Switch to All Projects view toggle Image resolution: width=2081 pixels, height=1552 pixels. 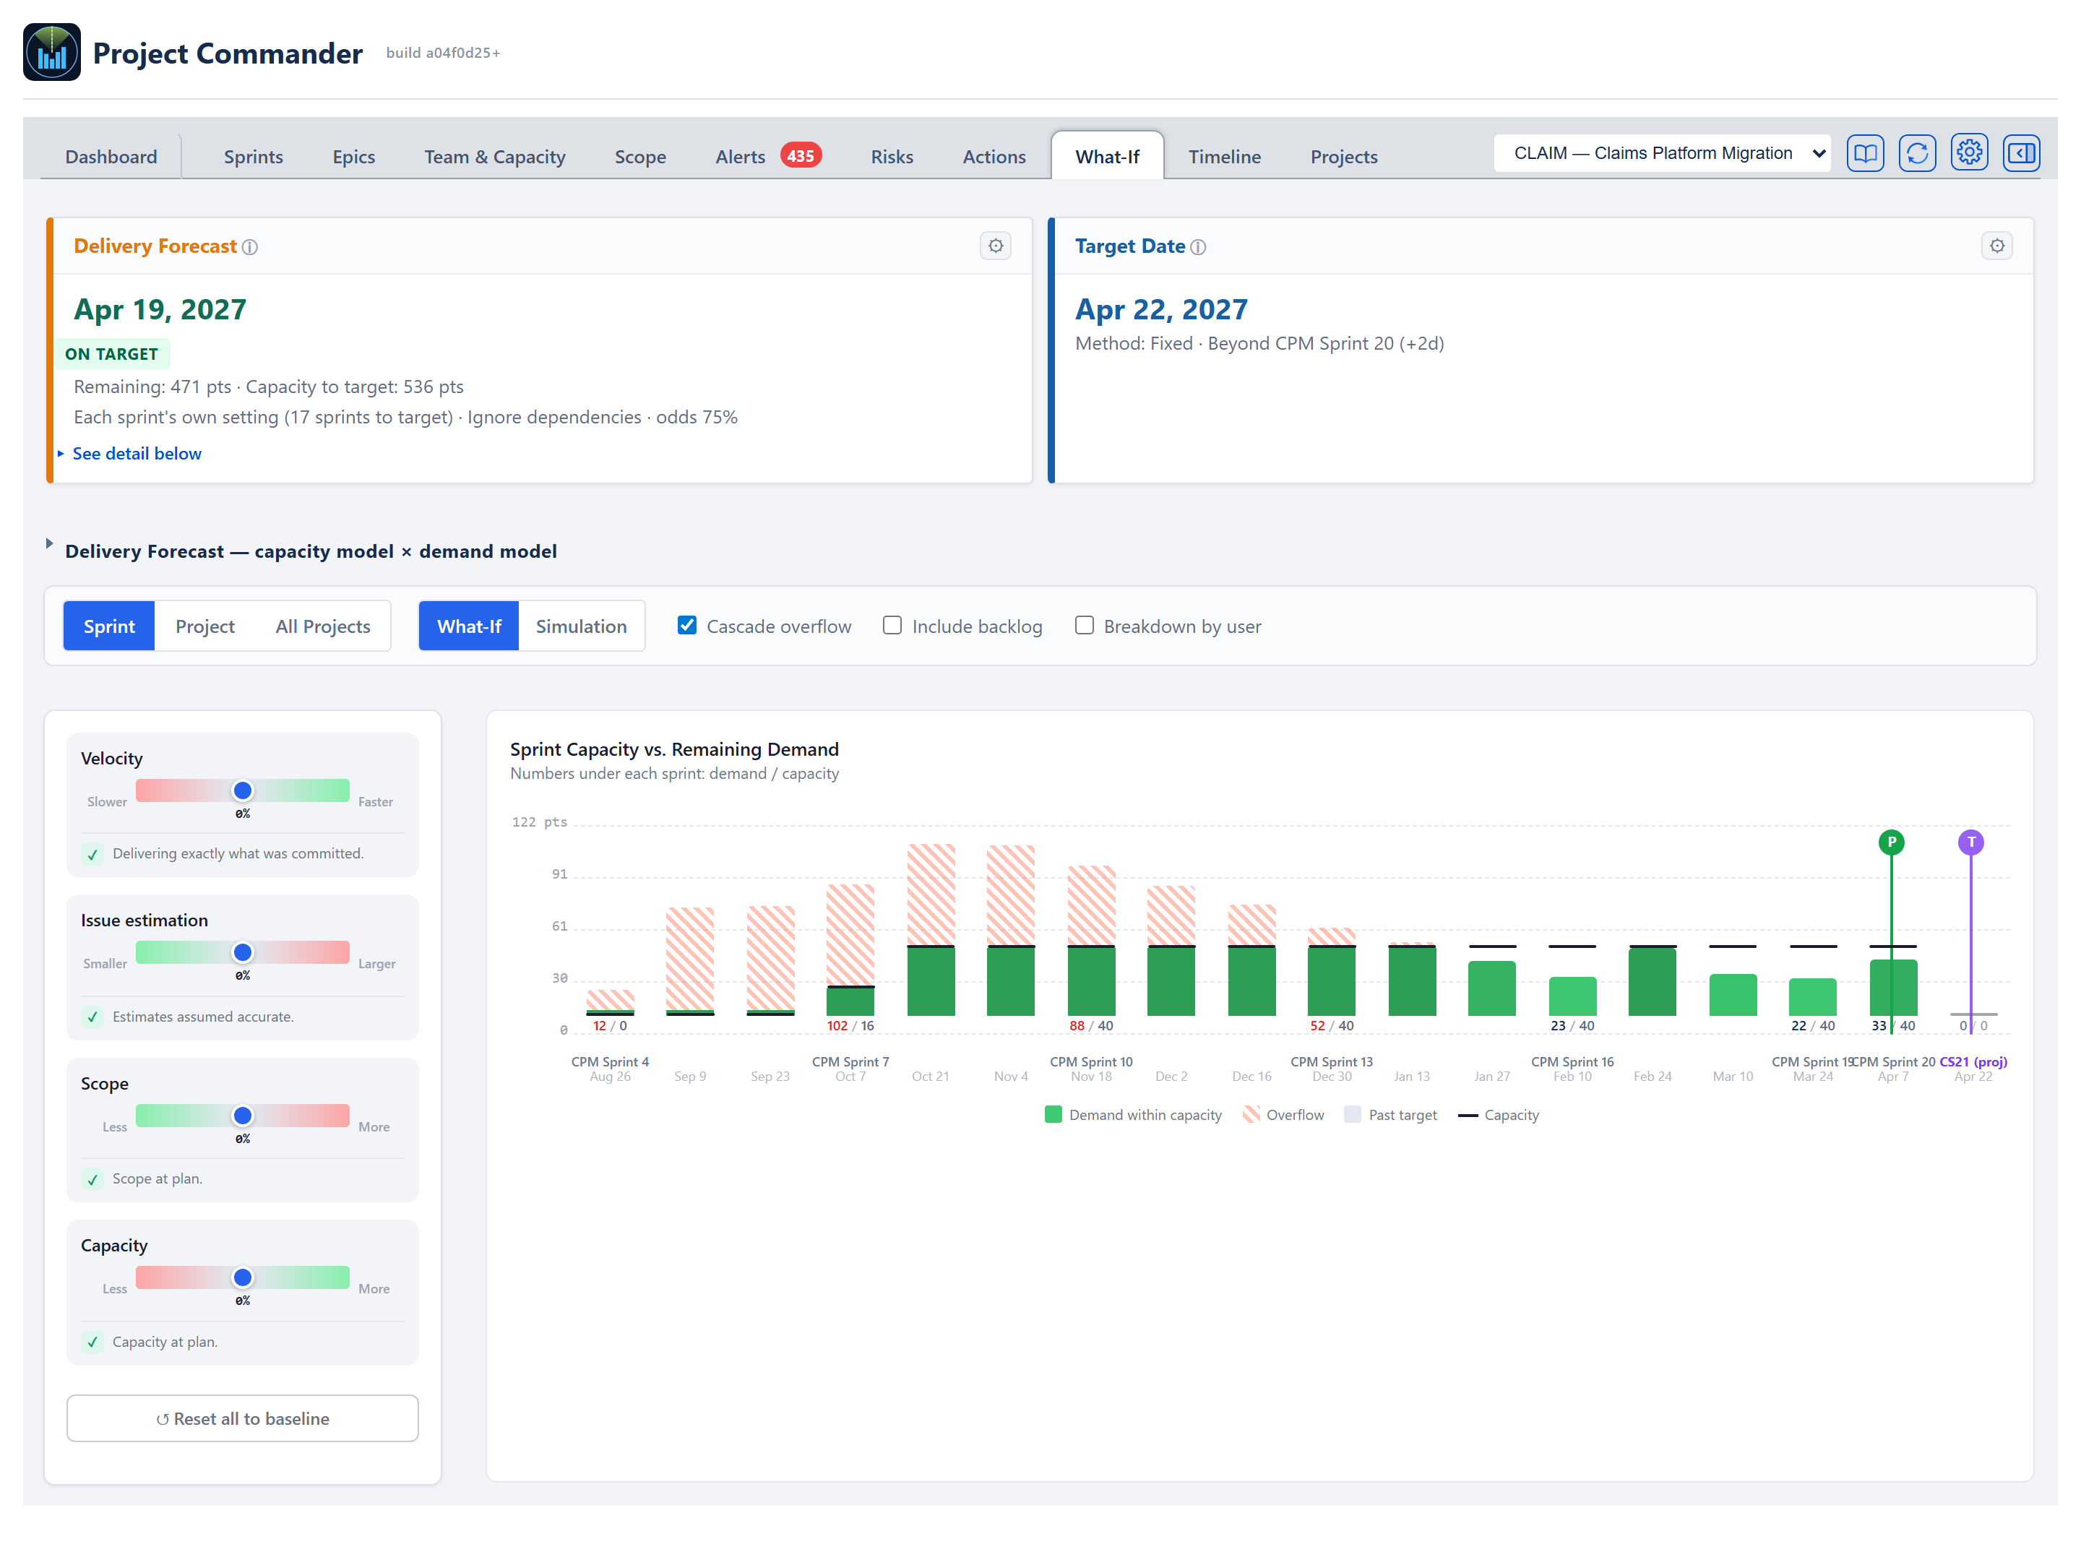[x=322, y=626]
